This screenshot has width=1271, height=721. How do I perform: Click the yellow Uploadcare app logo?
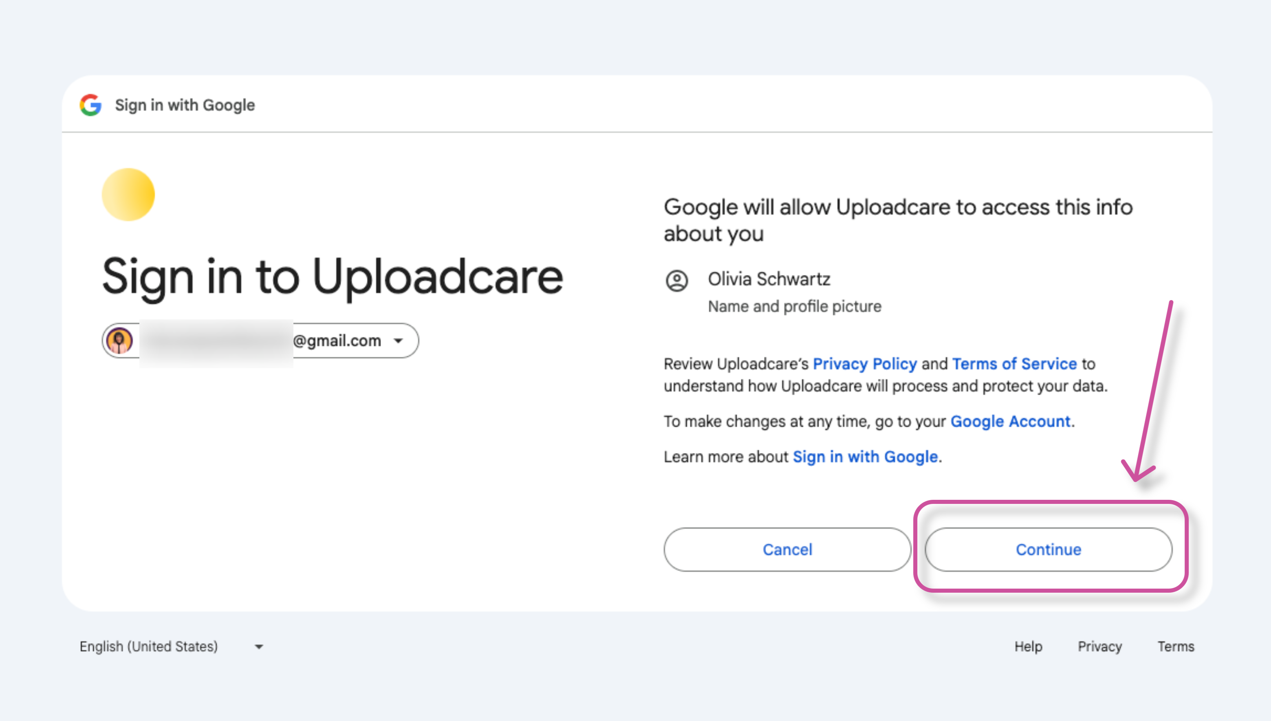pyautogui.click(x=128, y=195)
